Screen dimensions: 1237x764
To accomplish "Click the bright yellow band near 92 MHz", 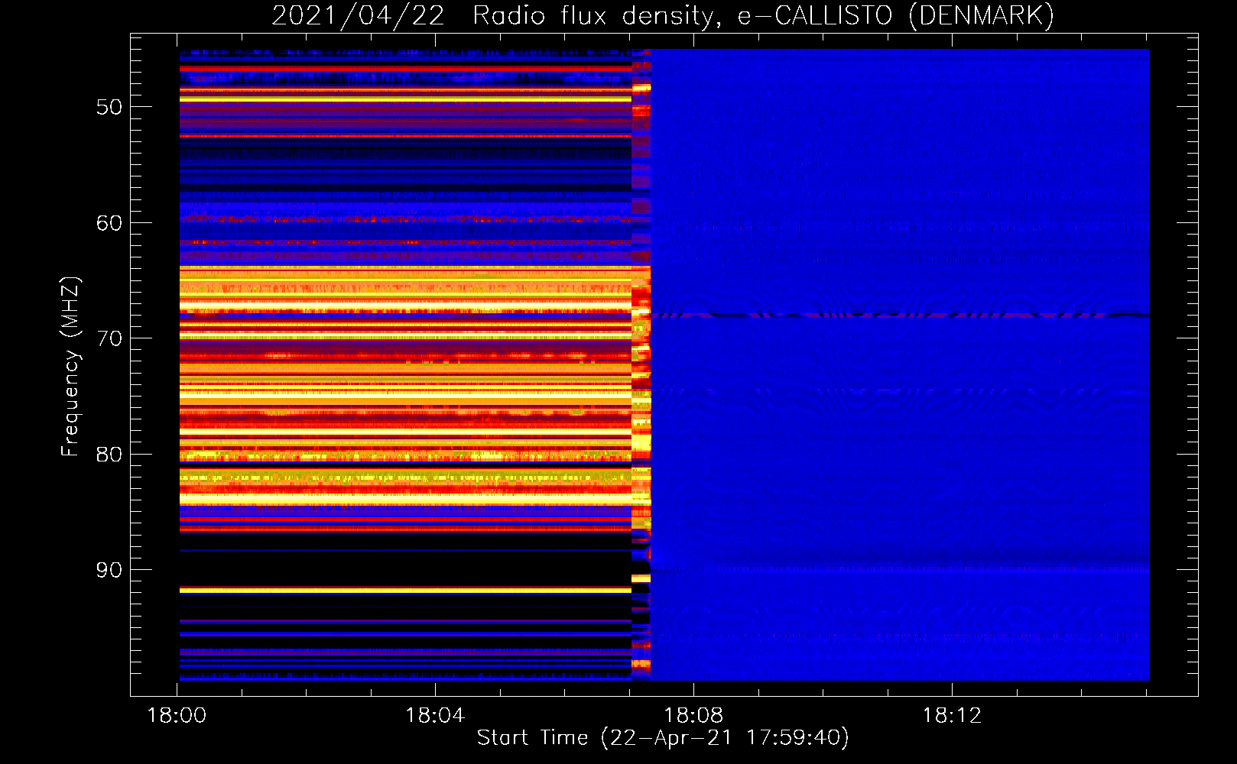I will click(x=405, y=591).
